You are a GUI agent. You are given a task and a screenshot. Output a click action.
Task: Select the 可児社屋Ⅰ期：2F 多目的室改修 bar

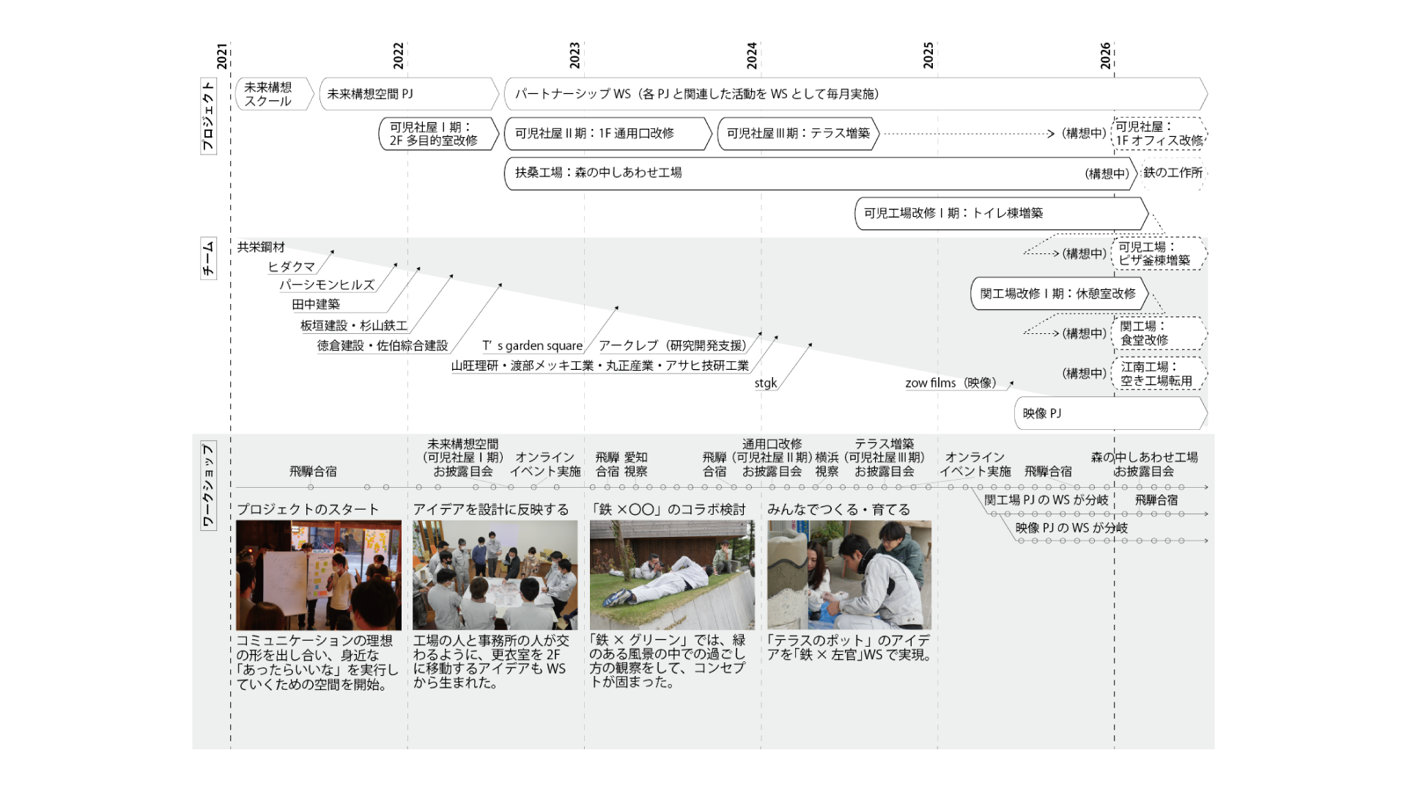pyautogui.click(x=438, y=133)
